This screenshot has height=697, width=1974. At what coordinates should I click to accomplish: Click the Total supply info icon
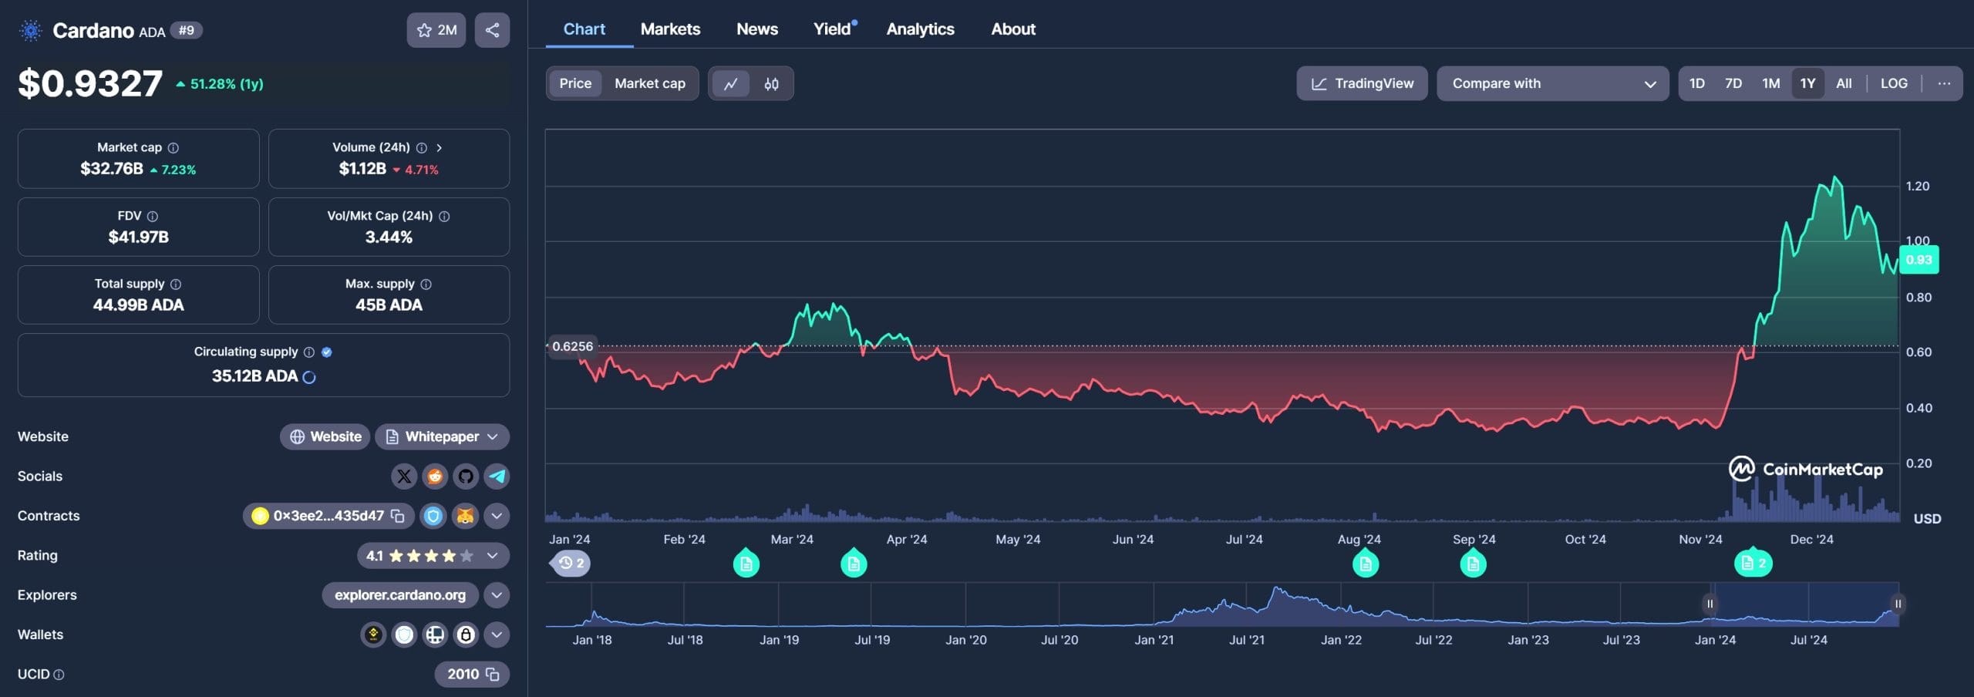pyautogui.click(x=176, y=285)
